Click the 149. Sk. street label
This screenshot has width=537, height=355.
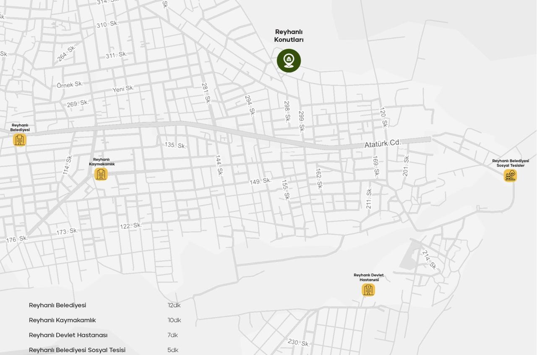tap(261, 181)
